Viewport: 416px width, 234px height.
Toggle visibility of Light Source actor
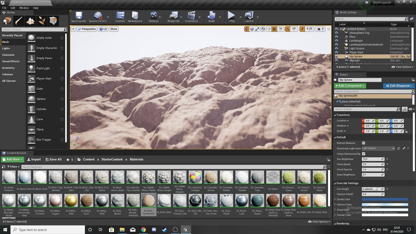(336, 48)
